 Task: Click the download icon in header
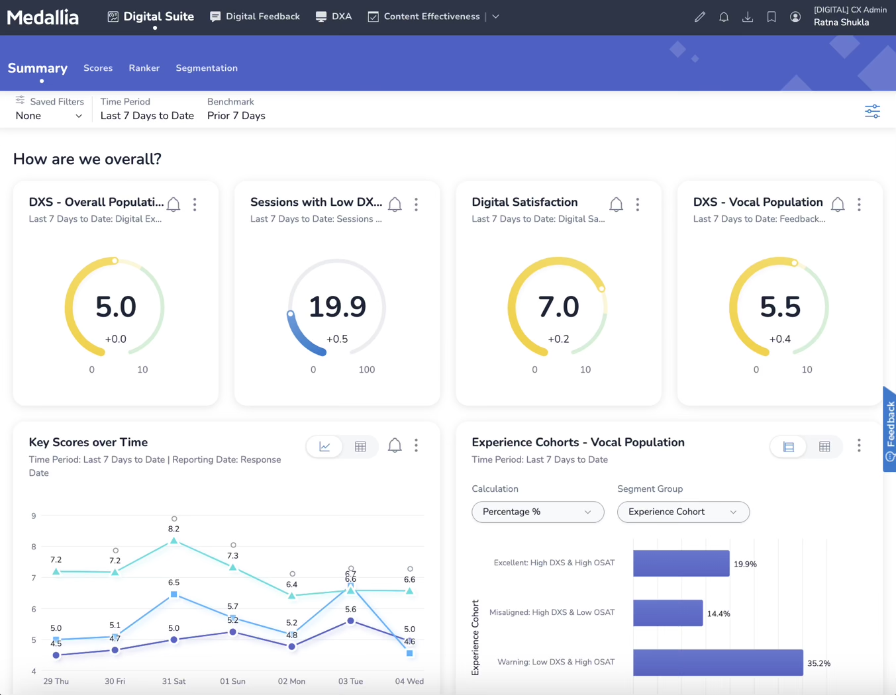pos(748,17)
